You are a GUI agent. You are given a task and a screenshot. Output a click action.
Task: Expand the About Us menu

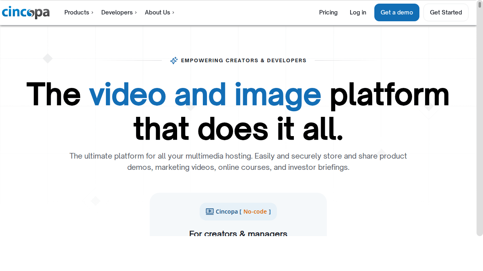158,12
